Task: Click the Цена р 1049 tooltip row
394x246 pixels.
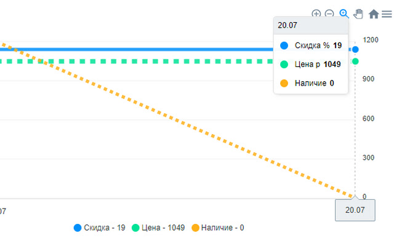Action: tap(311, 64)
